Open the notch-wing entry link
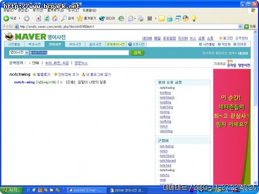The width and height of the screenshot is (259, 194). (24, 82)
